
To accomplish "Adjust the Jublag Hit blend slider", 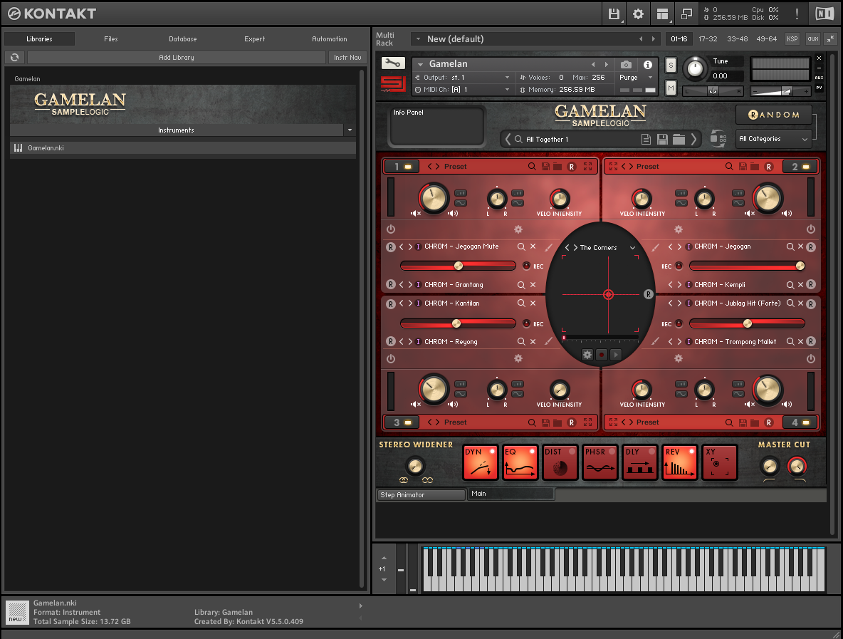I will point(748,323).
